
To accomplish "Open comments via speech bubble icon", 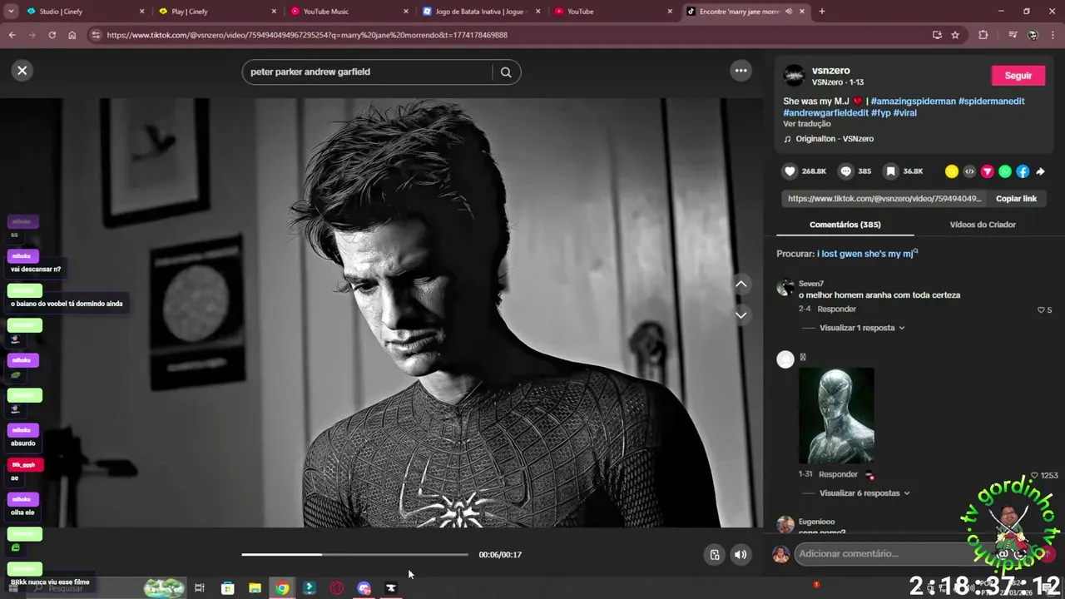I will tap(846, 171).
